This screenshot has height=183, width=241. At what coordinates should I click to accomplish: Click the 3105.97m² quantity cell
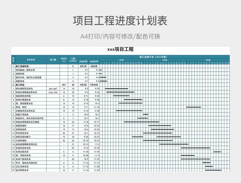(x=53, y=92)
